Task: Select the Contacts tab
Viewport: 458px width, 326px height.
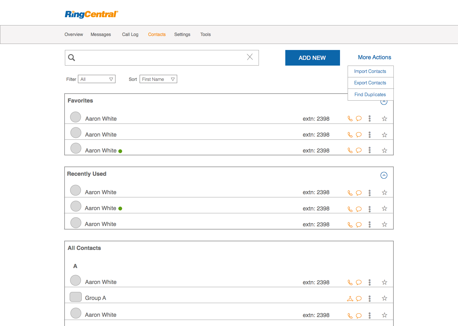Action: click(157, 34)
